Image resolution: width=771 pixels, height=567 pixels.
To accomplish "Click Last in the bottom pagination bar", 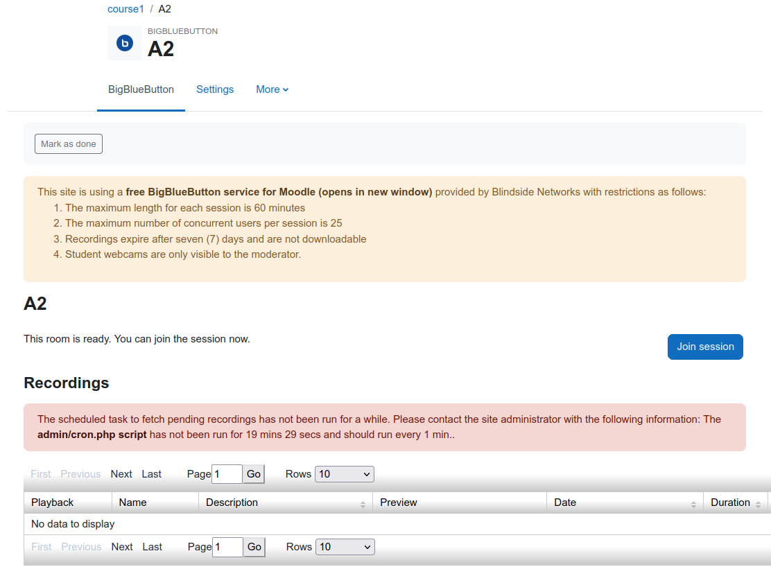I will [x=153, y=547].
